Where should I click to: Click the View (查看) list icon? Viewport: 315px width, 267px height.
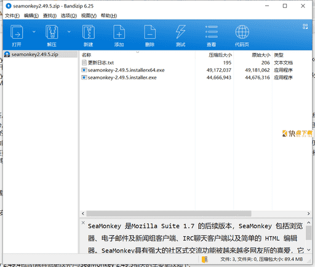click(x=212, y=32)
